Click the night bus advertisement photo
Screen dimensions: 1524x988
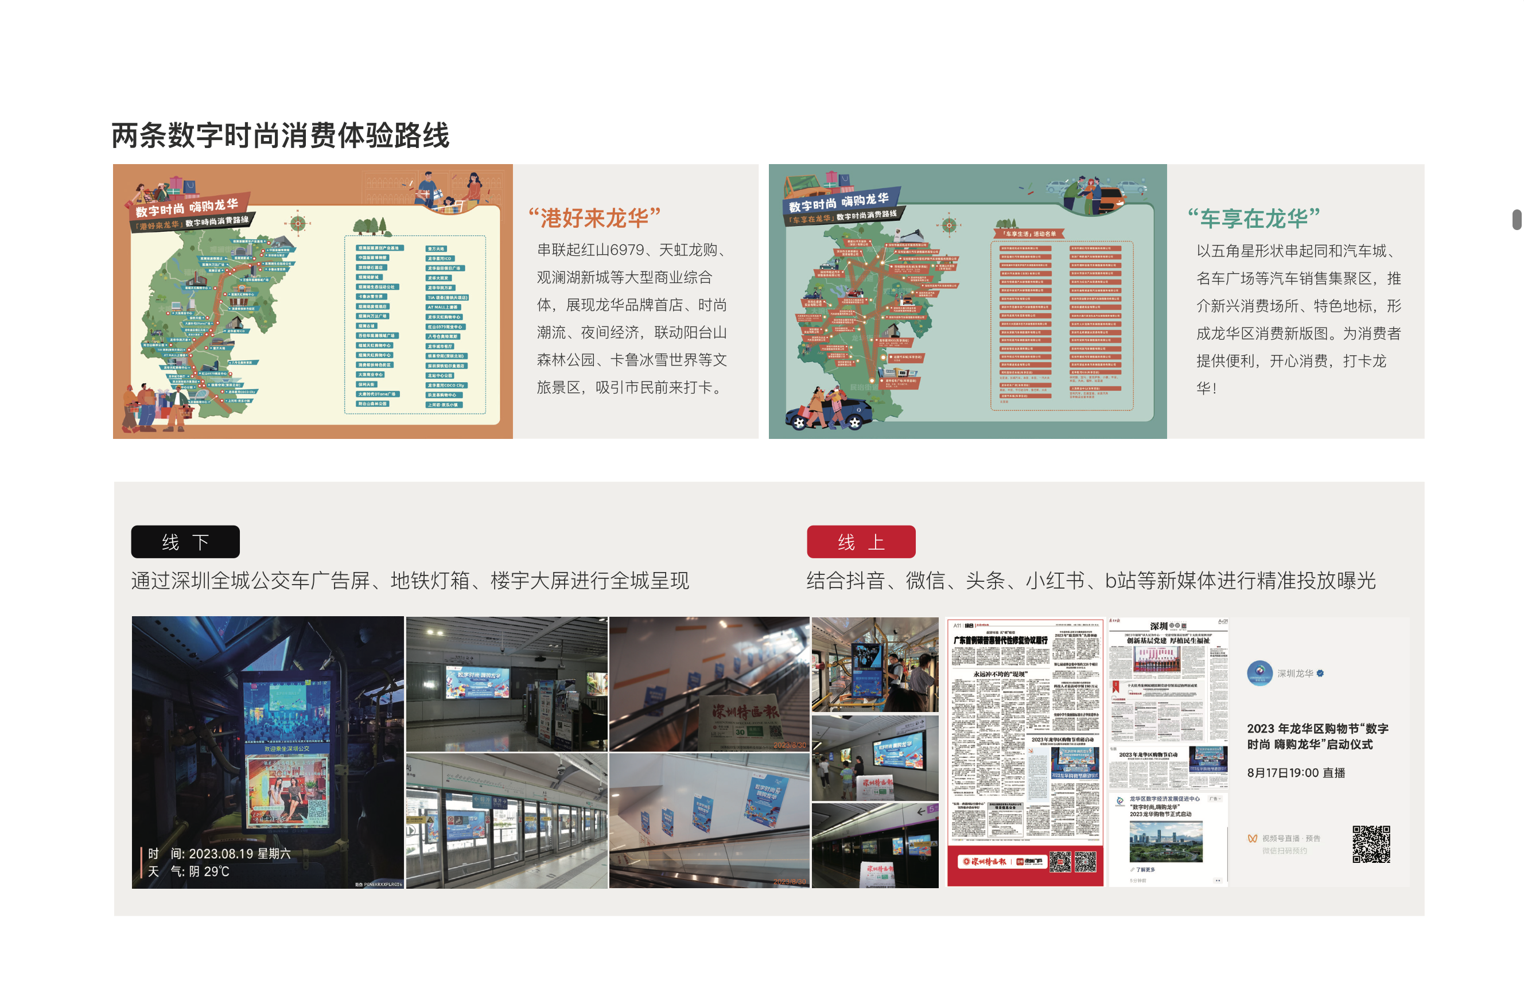pos(267,752)
